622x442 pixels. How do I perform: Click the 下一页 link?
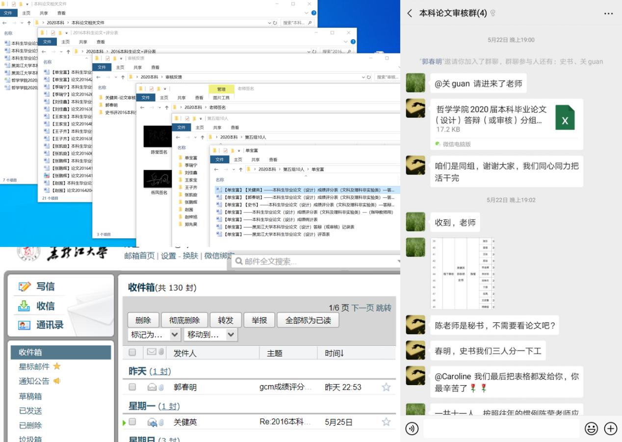(x=362, y=308)
